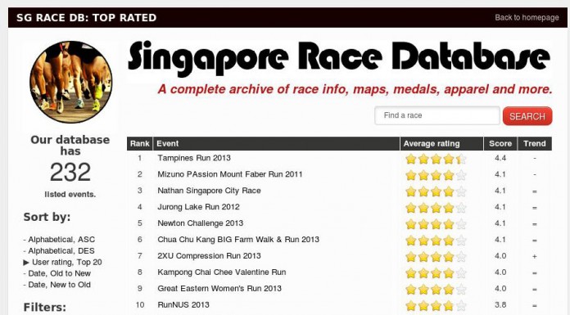The width and height of the screenshot is (570, 315).
Task: Click the star rating of RunNUS 2013
Action: [x=436, y=305]
